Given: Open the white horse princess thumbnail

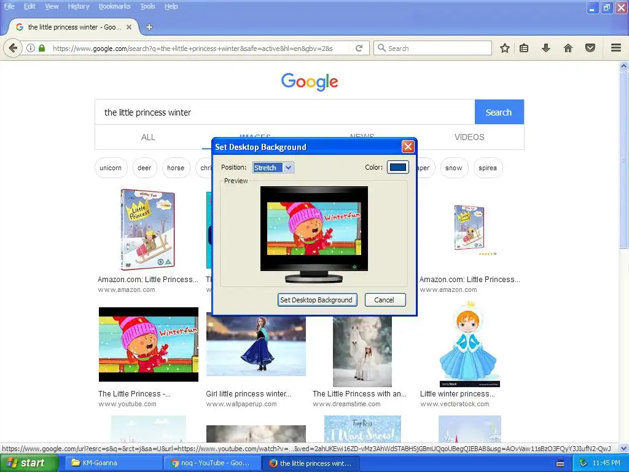Looking at the screenshot, I should 362,351.
